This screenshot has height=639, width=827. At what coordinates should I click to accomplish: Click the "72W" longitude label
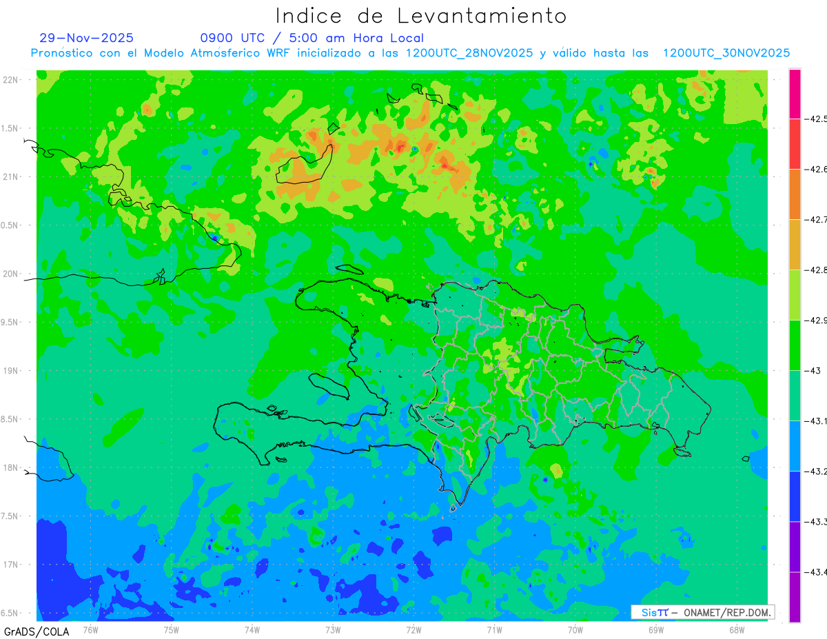coord(413,629)
